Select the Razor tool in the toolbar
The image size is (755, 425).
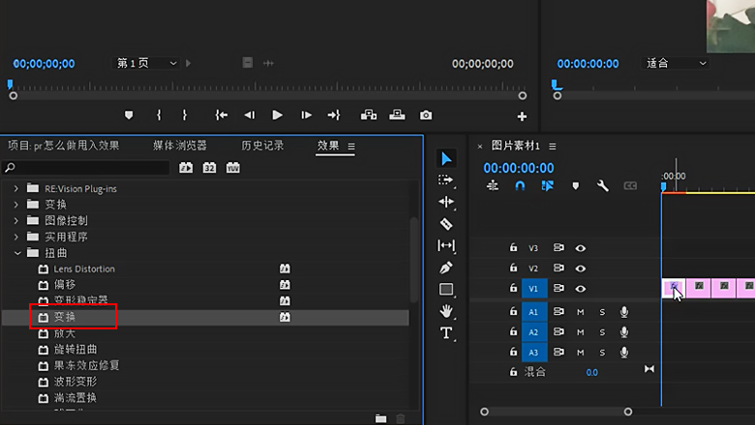[x=446, y=223]
